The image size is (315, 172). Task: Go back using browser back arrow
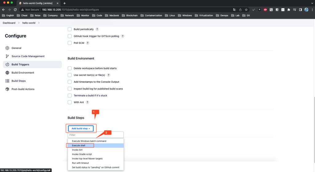(3, 10)
